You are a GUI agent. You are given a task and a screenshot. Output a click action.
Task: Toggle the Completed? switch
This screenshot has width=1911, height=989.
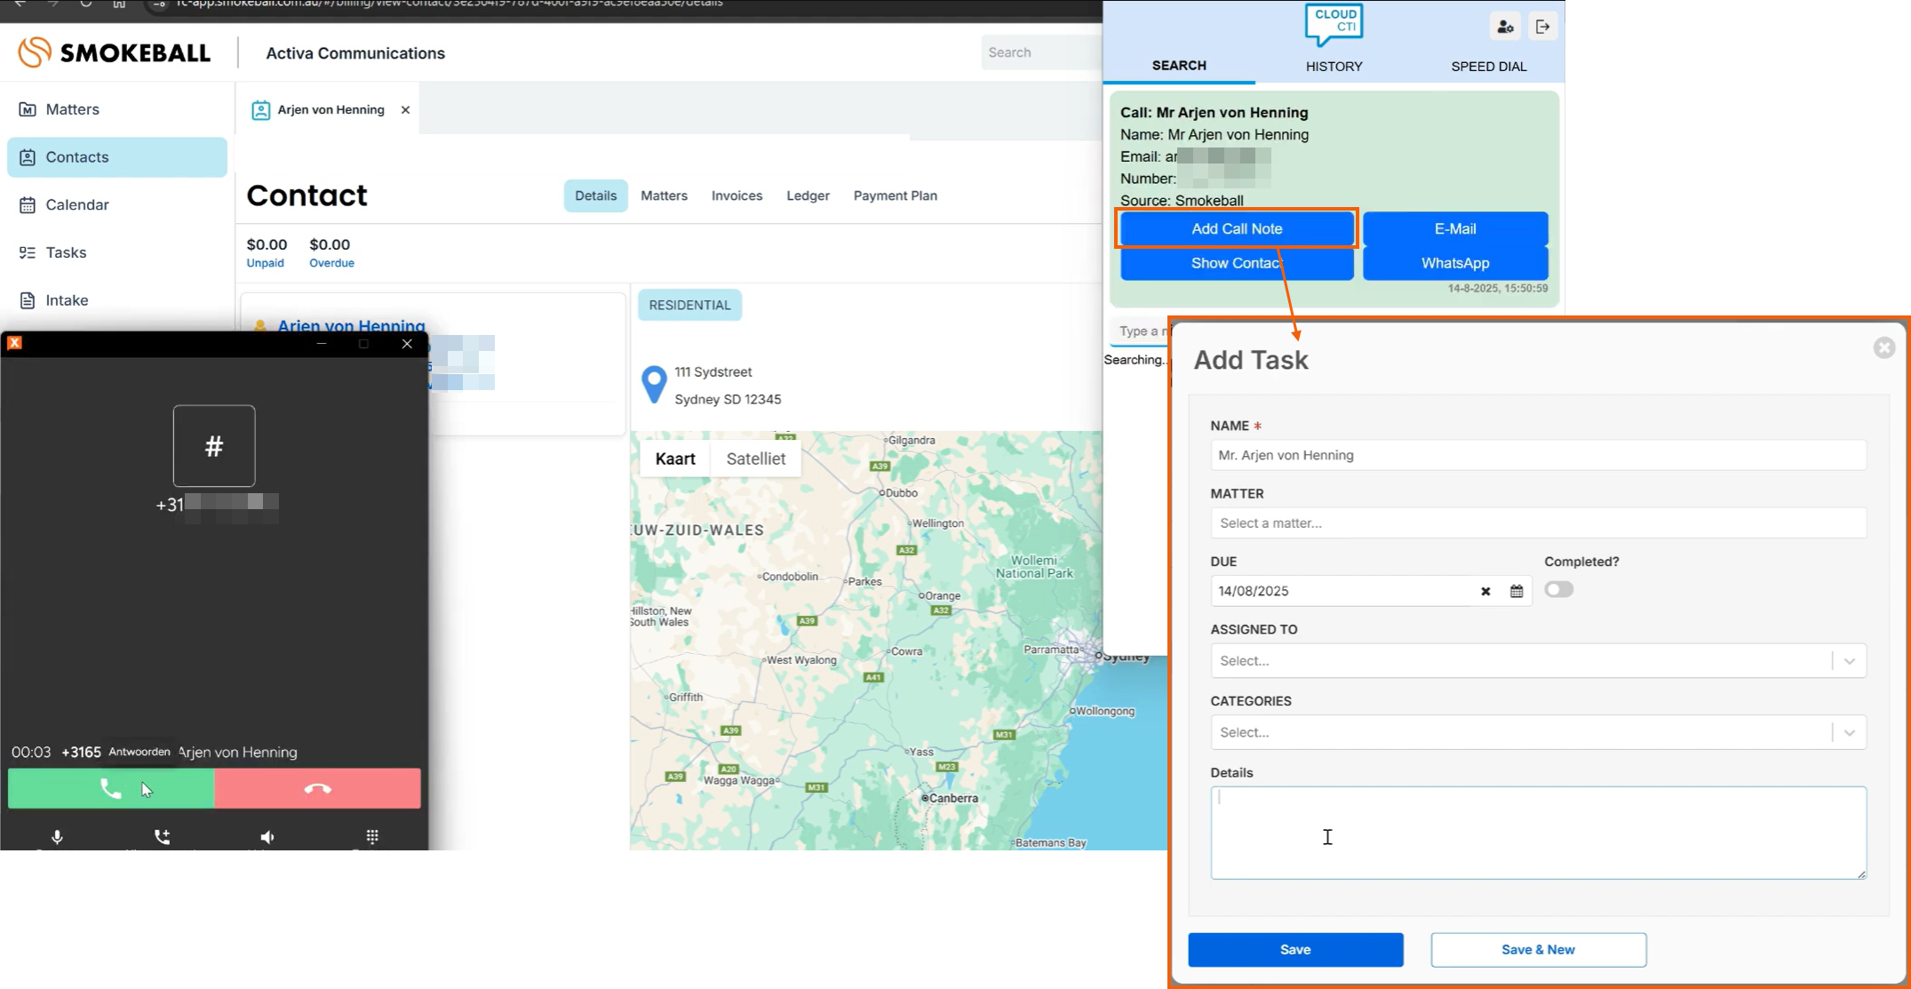tap(1558, 589)
